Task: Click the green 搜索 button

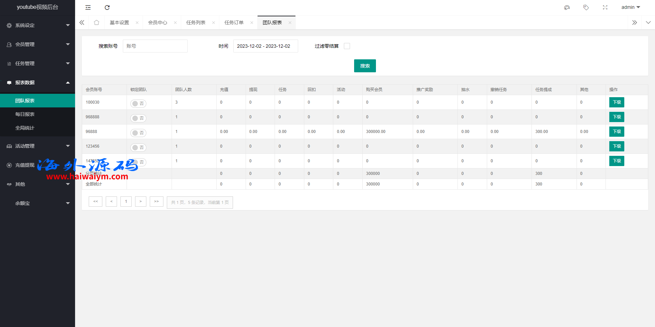Action: [x=365, y=66]
